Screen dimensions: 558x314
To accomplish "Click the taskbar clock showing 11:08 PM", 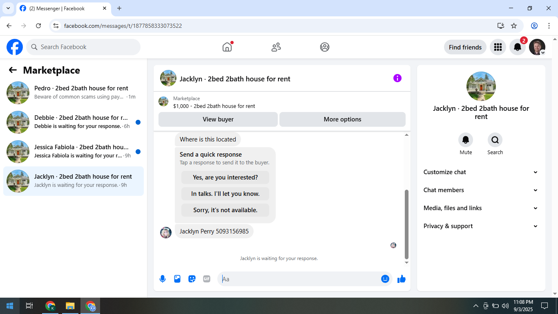I will pos(523,306).
